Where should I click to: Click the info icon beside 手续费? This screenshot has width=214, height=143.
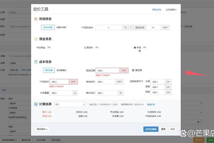coord(135,47)
